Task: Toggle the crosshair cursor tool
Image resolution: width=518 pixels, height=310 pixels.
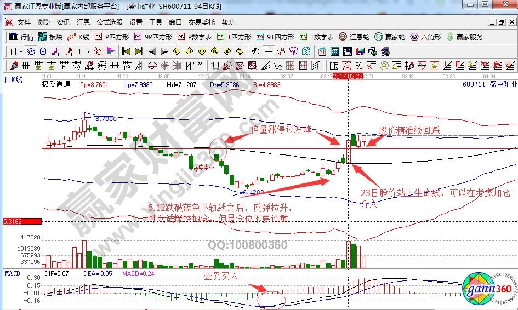Action: click(269, 51)
